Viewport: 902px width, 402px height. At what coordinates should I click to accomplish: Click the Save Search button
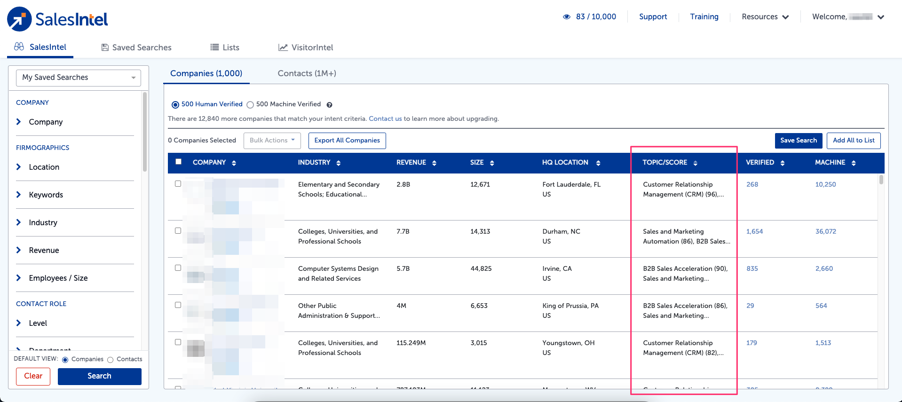pos(799,141)
